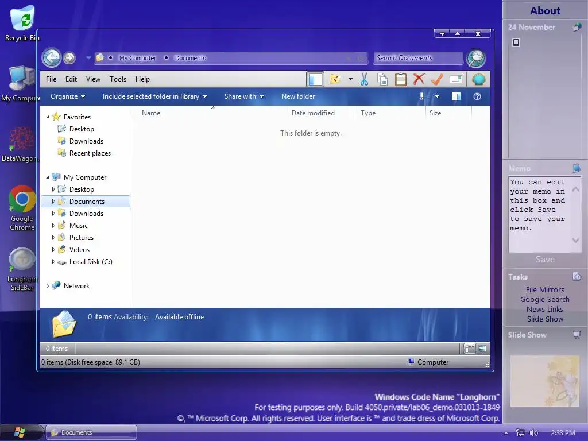
Task: Open the File menu
Action: pyautogui.click(x=51, y=79)
